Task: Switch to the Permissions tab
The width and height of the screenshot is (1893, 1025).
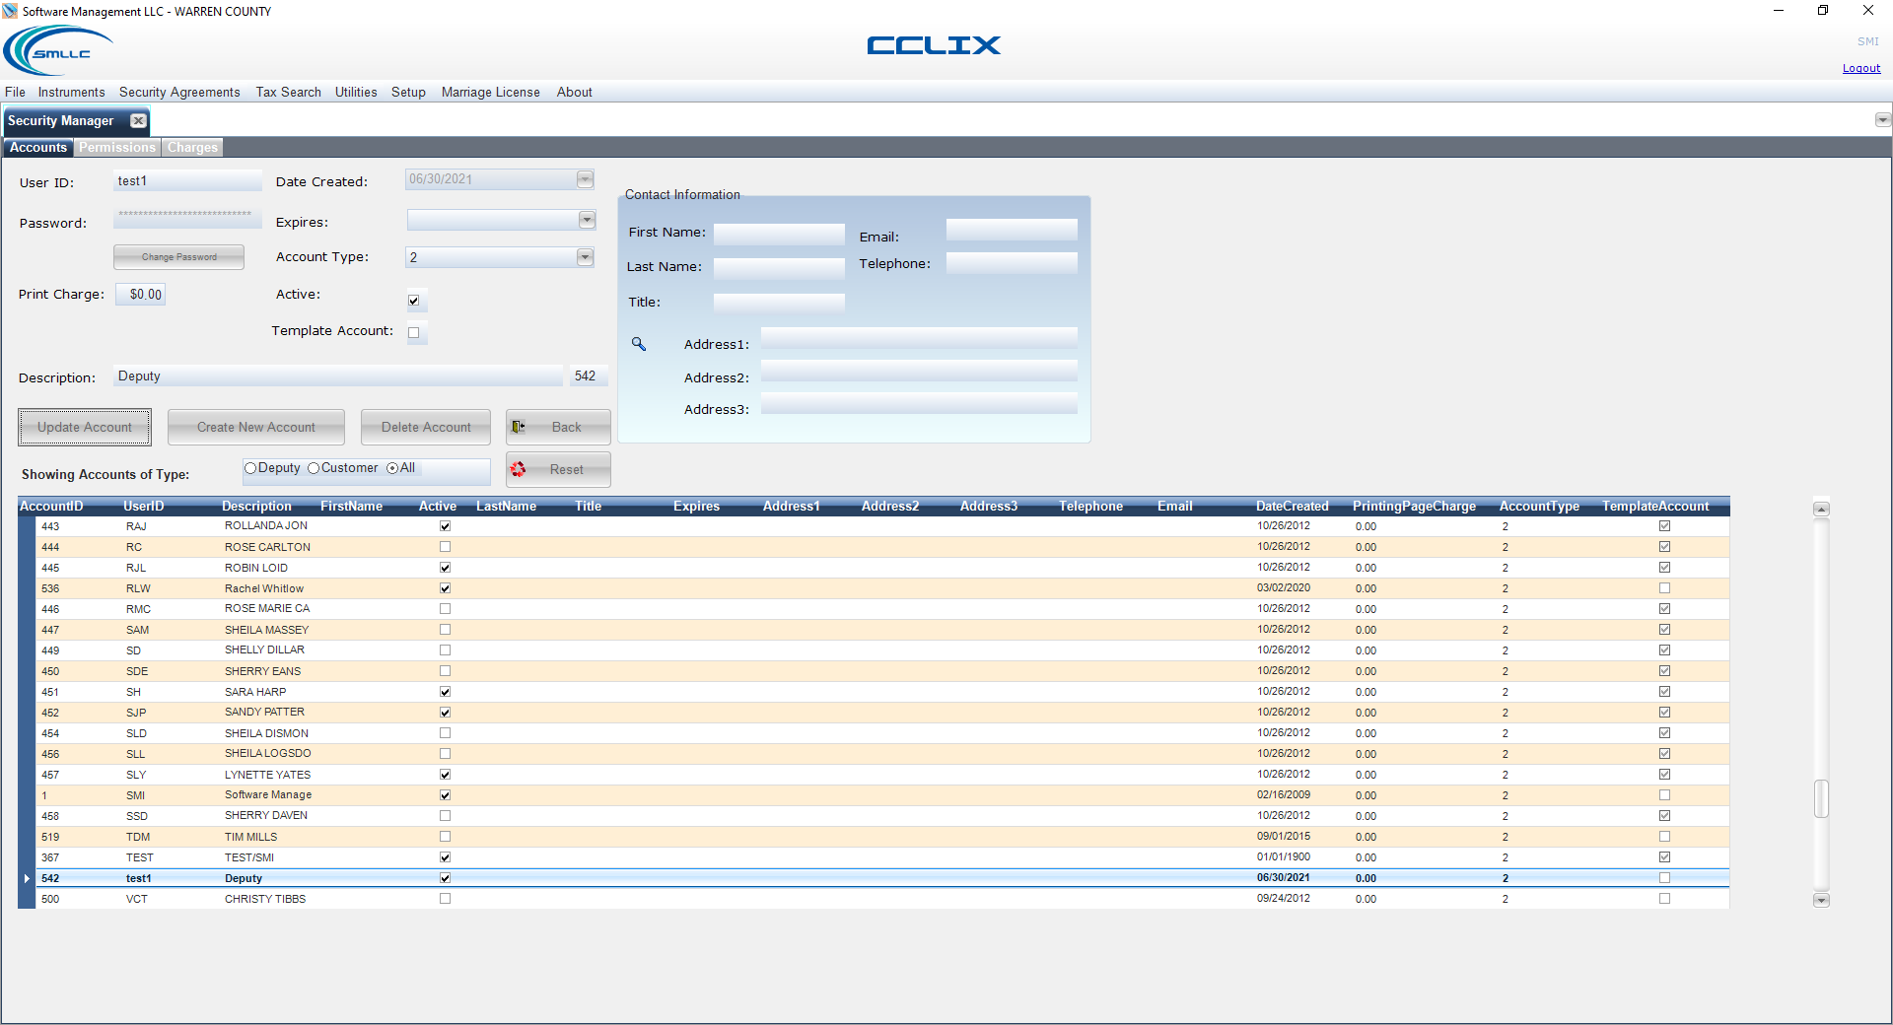Action: pos(117,147)
